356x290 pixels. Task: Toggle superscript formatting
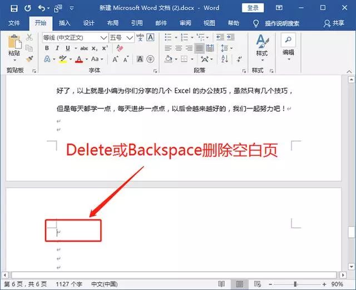point(105,48)
